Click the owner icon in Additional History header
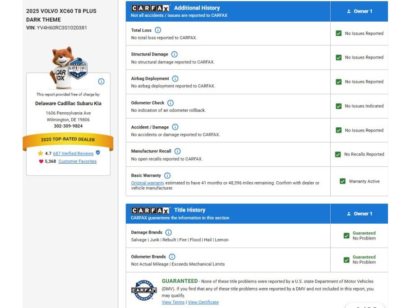411x308 pixels. coord(349,11)
